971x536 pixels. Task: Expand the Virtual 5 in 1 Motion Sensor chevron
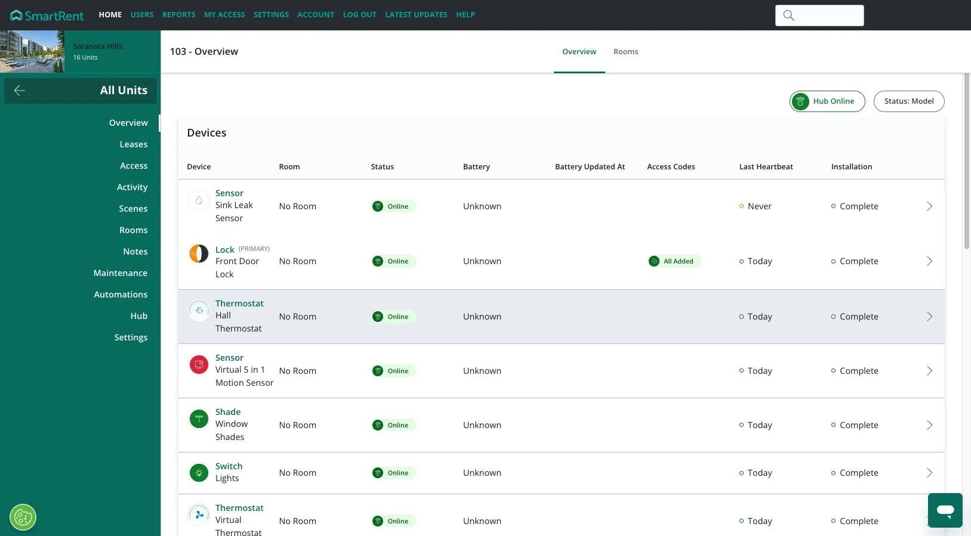[929, 371]
